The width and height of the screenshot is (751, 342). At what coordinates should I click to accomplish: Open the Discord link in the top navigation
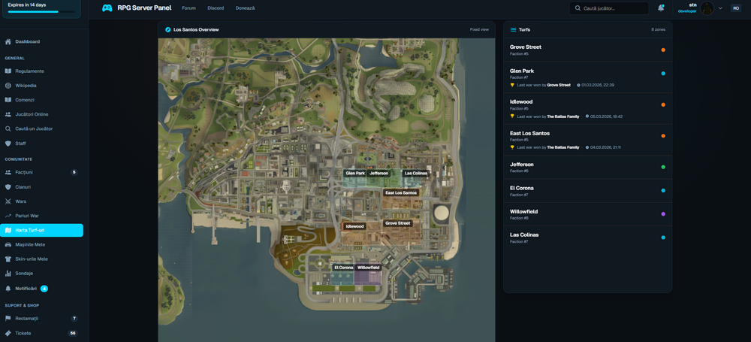pos(216,8)
